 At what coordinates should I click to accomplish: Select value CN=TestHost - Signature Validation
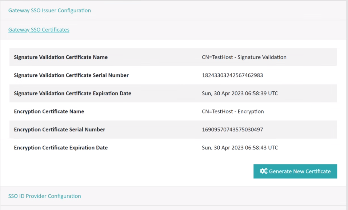coord(244,57)
